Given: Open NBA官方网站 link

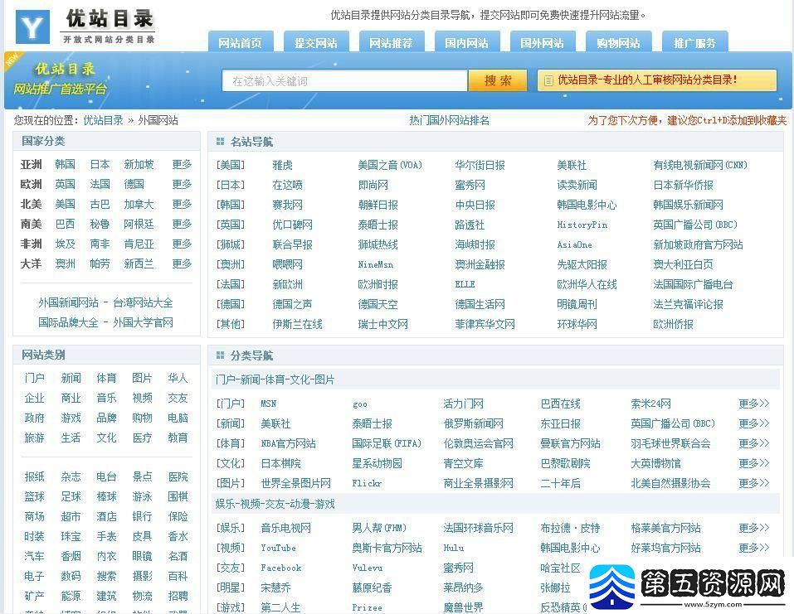Looking at the screenshot, I should (288, 443).
